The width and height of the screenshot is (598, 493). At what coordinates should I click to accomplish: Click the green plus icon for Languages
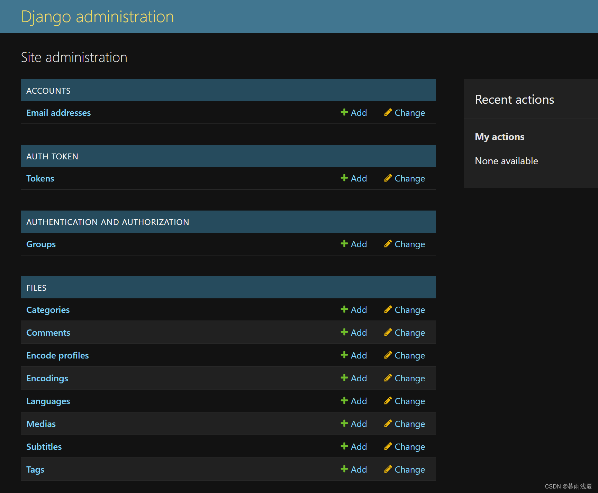[x=344, y=400]
